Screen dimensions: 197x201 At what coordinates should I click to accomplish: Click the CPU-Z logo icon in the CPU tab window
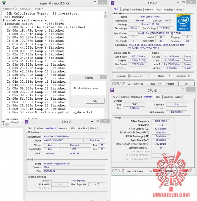pyautogui.click(x=112, y=3)
